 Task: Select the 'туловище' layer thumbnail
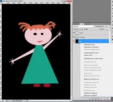[77, 37]
